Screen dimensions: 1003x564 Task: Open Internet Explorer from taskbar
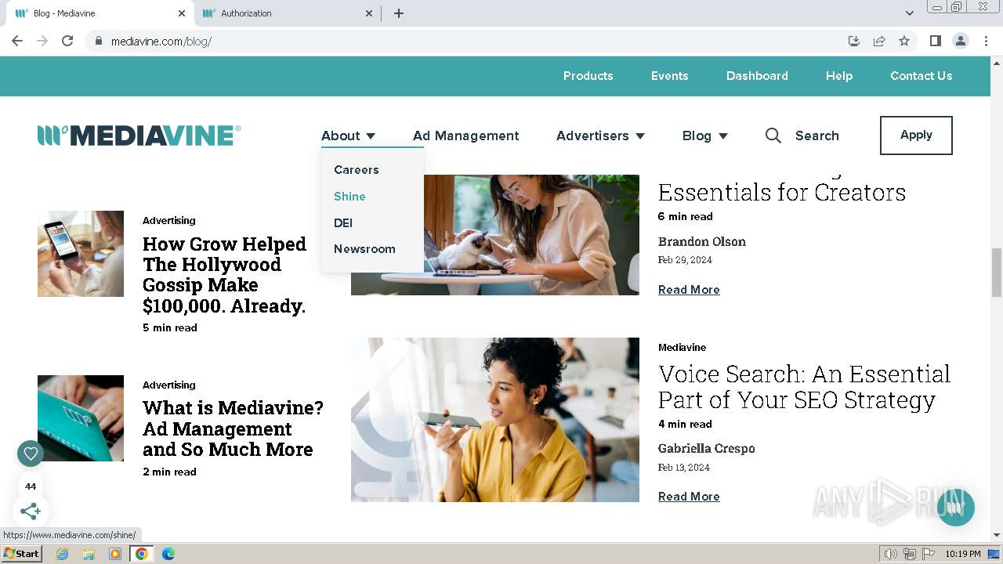pos(62,554)
